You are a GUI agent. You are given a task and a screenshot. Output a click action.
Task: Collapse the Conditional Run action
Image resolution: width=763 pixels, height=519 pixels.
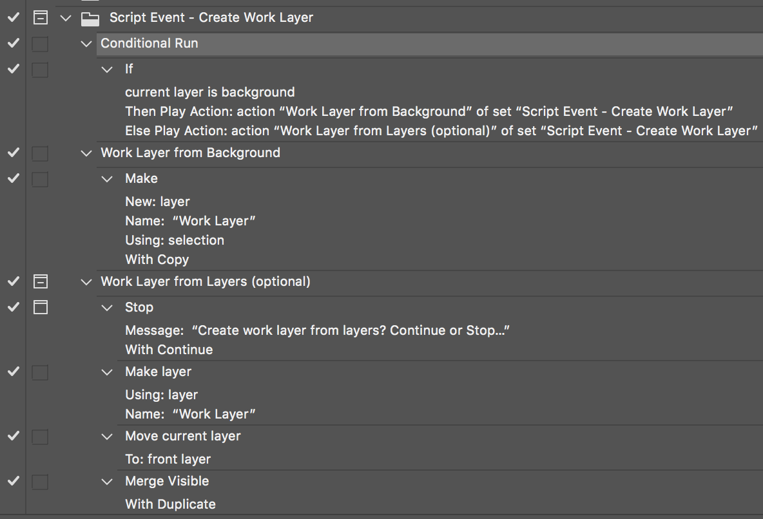(x=86, y=44)
